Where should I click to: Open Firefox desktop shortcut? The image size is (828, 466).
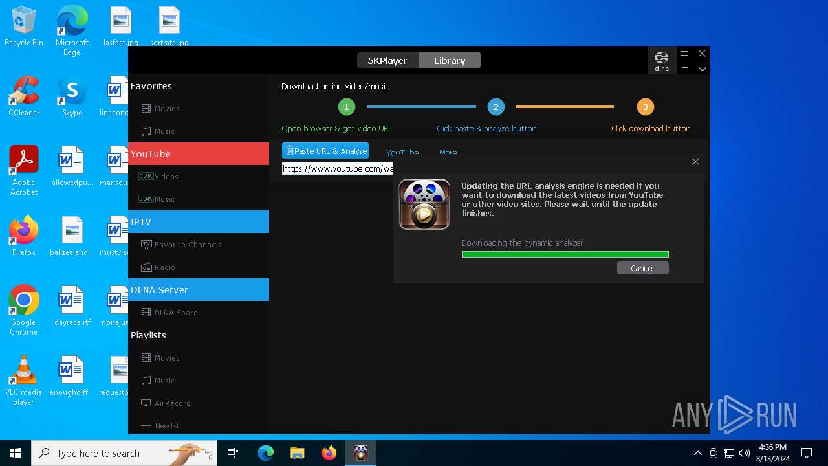click(x=24, y=236)
